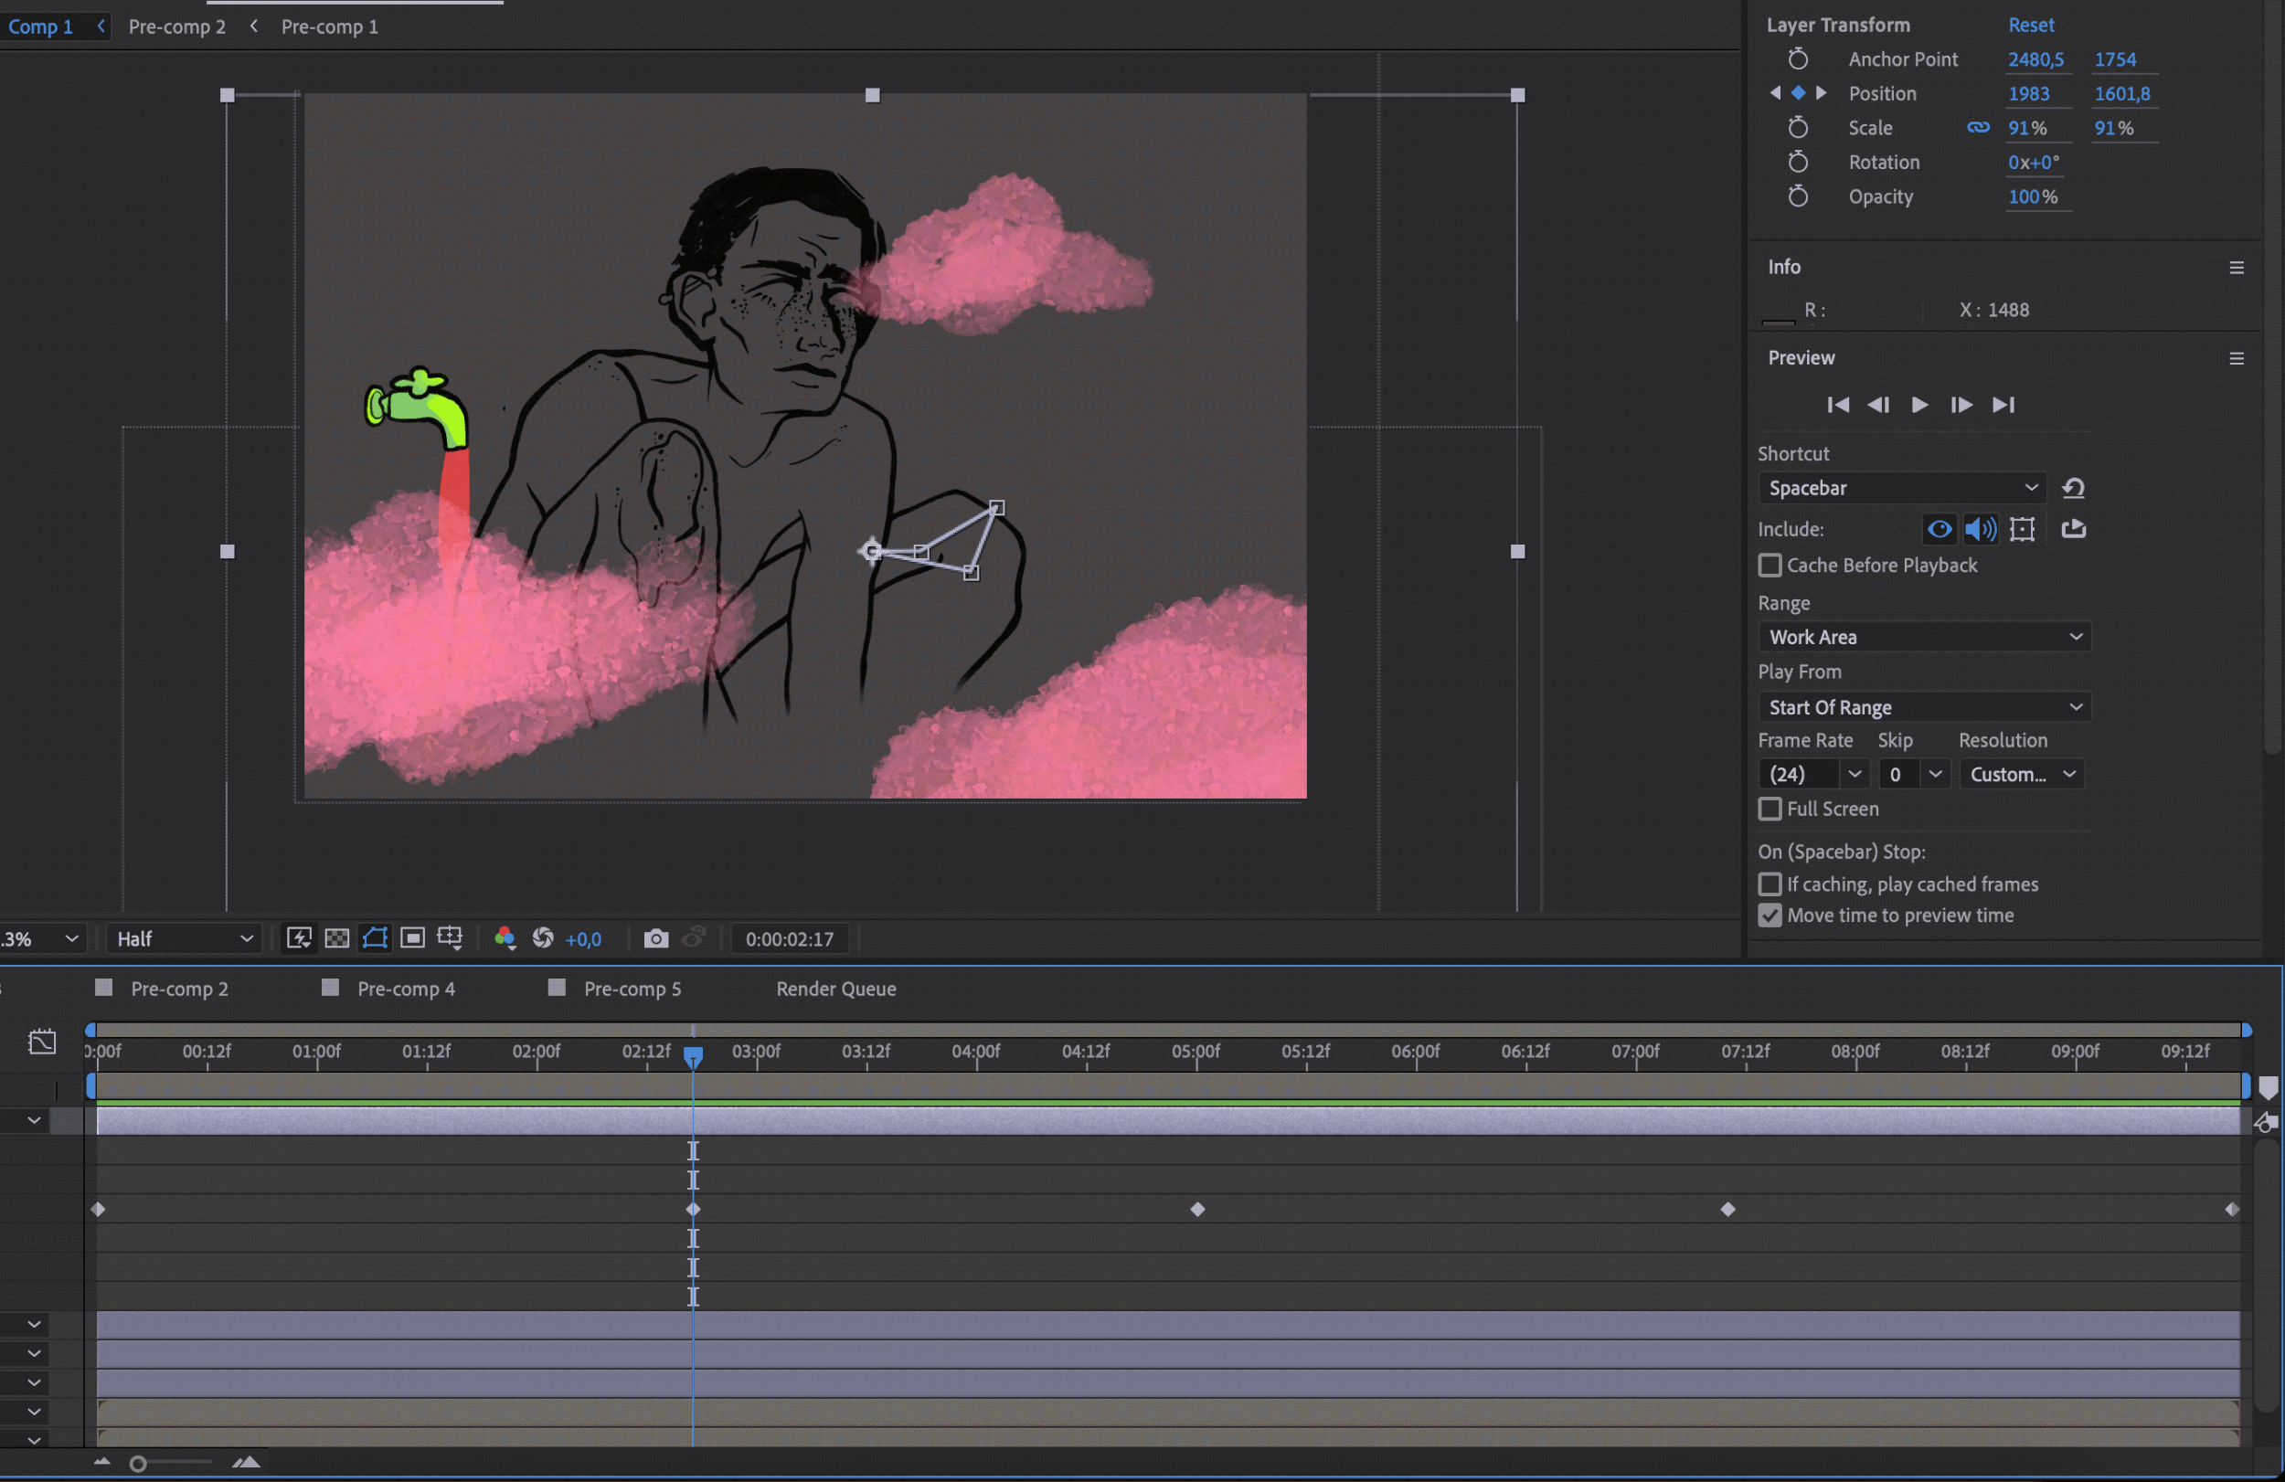
Task: Open the grid and guide options
Action: click(450, 937)
